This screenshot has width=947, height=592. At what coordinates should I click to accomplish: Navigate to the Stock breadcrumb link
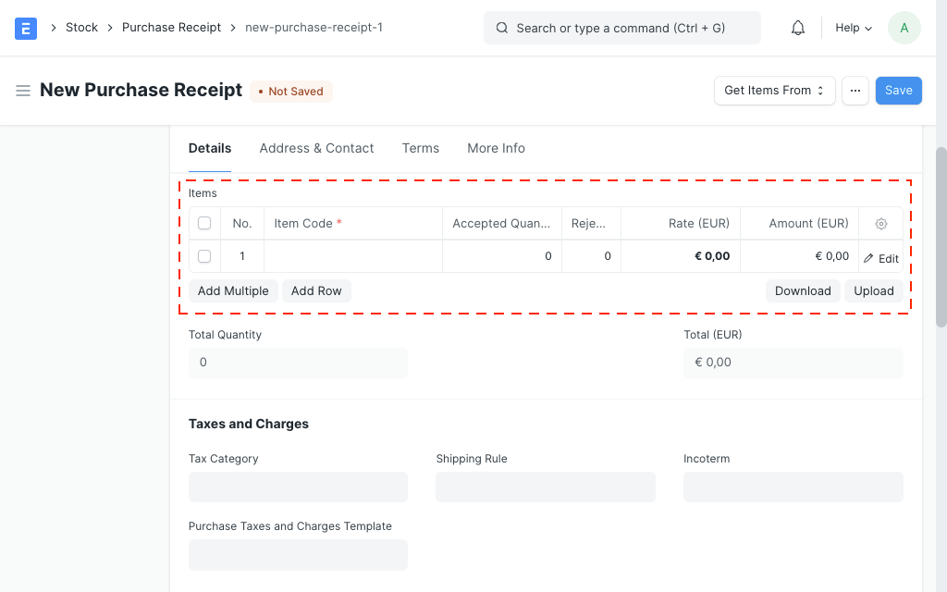point(81,28)
